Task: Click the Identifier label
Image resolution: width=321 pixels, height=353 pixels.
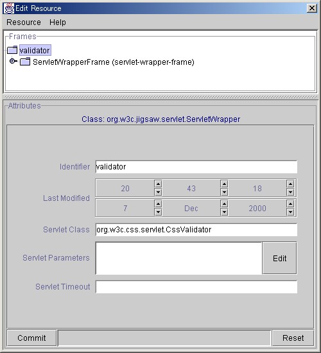Action: 74,167
